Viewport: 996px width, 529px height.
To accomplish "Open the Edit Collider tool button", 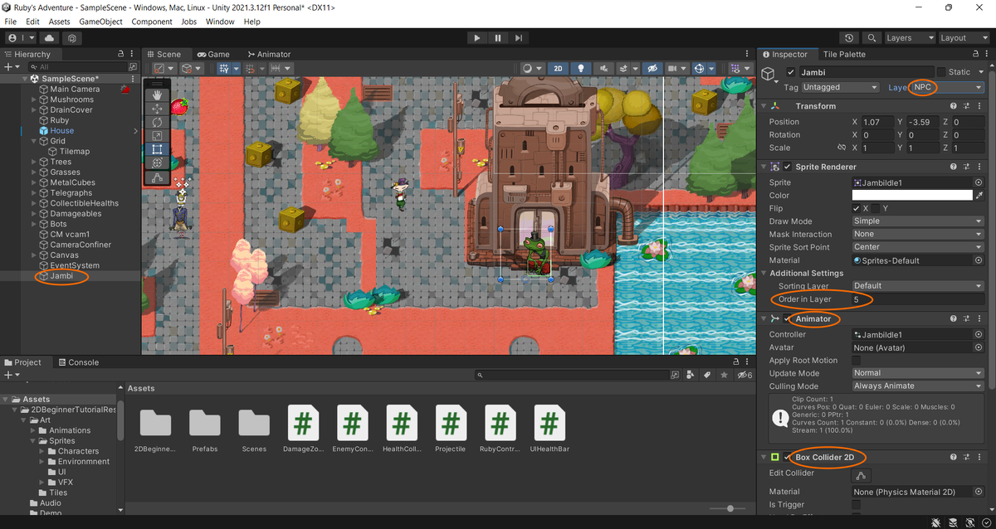I will tap(861, 475).
